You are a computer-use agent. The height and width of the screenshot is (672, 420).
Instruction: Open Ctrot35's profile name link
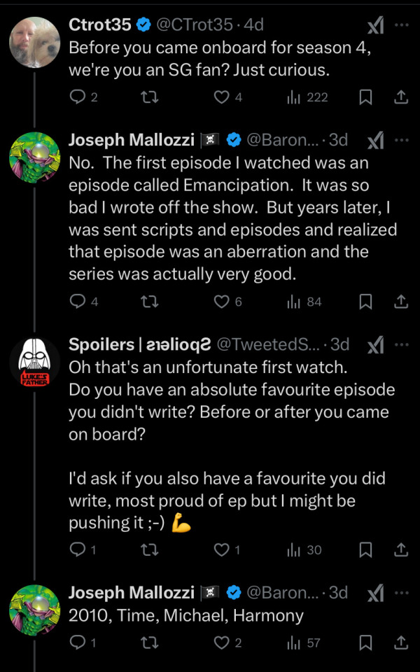(x=100, y=24)
